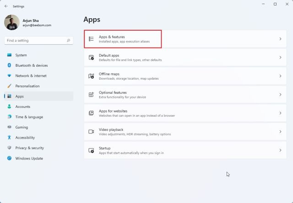The width and height of the screenshot is (293, 203).
Task: Switch to Personalisation section
Action: 38,86
